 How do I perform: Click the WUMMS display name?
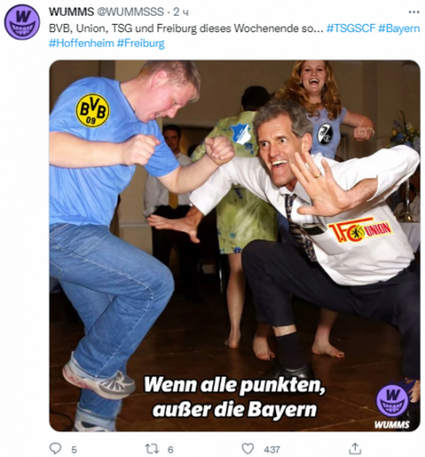point(71,12)
